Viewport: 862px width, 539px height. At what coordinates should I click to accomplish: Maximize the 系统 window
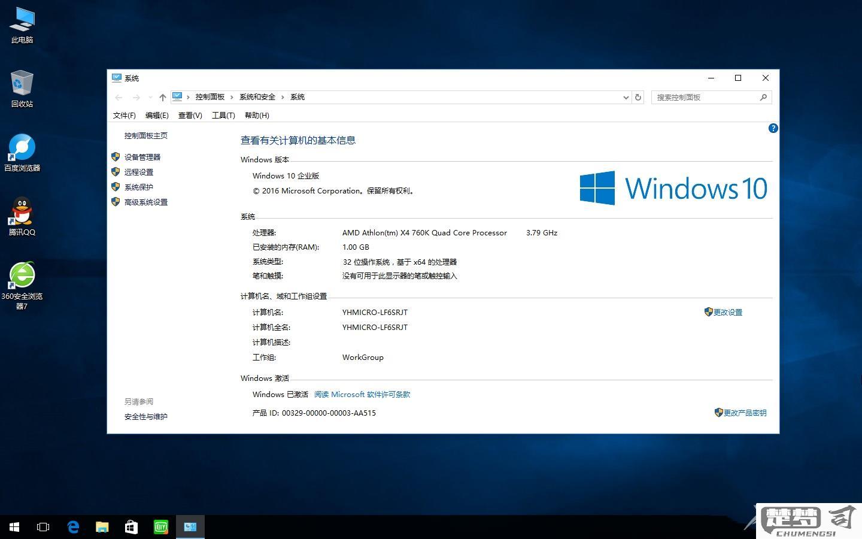pos(738,78)
